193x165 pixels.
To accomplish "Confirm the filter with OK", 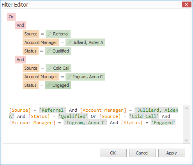I will [113, 153].
